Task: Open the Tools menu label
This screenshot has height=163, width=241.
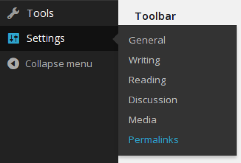Action: click(x=41, y=13)
